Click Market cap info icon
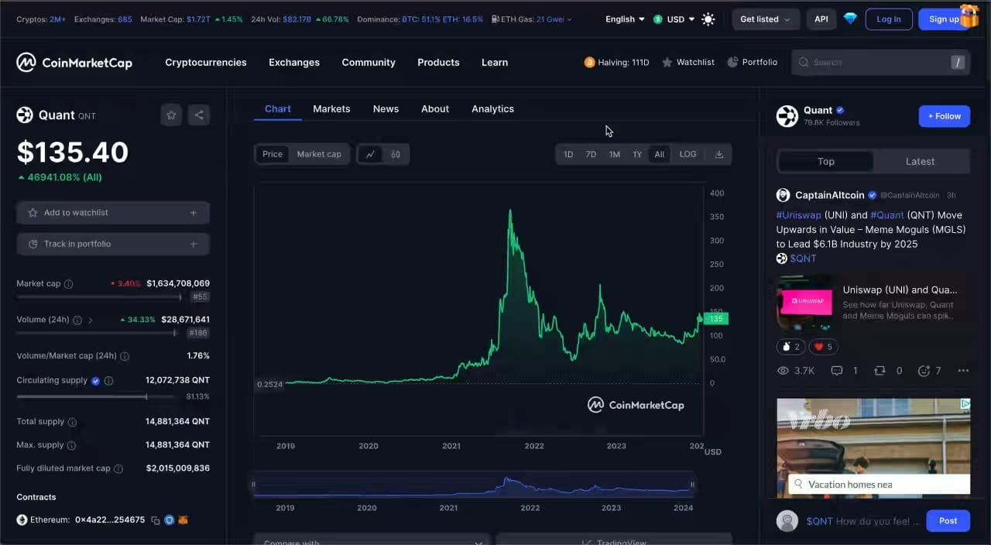Viewport: 991px width, 545px height. (68, 284)
